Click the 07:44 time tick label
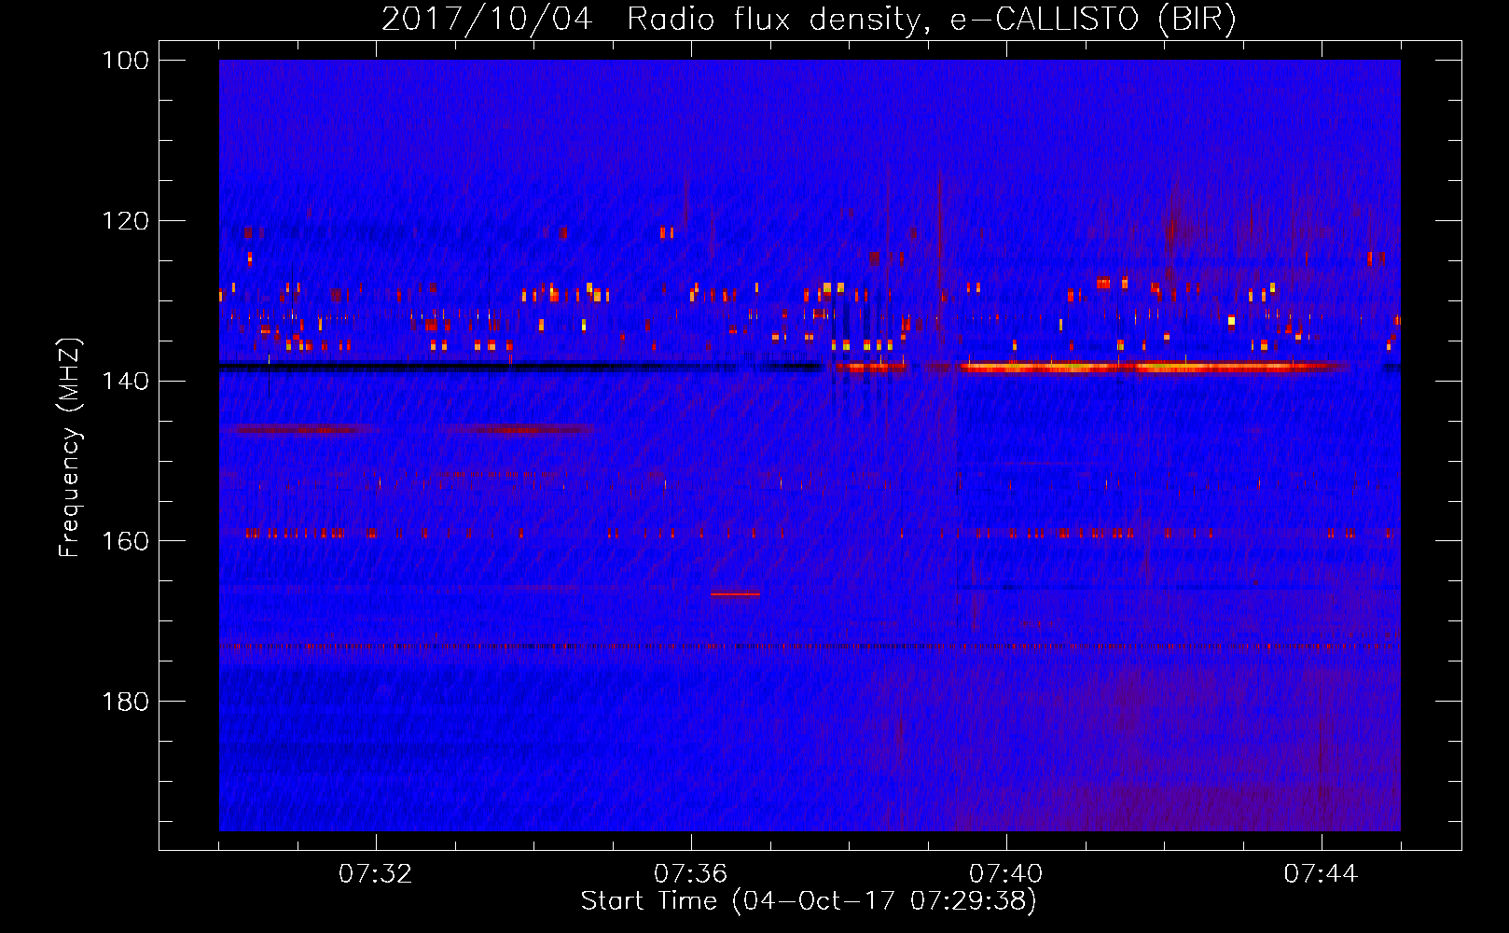 (1322, 874)
